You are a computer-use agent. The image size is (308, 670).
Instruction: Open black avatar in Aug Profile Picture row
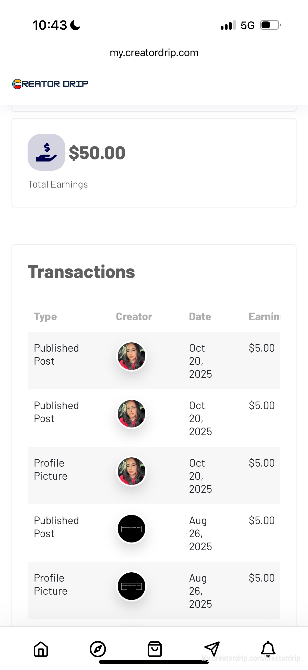pyautogui.click(x=132, y=586)
